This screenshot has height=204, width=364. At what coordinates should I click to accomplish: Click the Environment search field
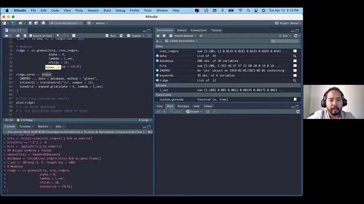coord(284,41)
